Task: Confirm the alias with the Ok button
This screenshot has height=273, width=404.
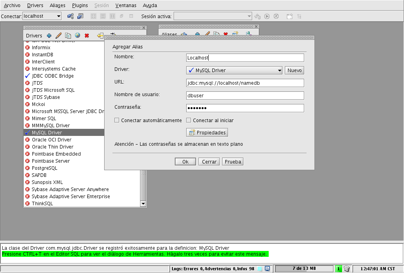Action: [185, 162]
